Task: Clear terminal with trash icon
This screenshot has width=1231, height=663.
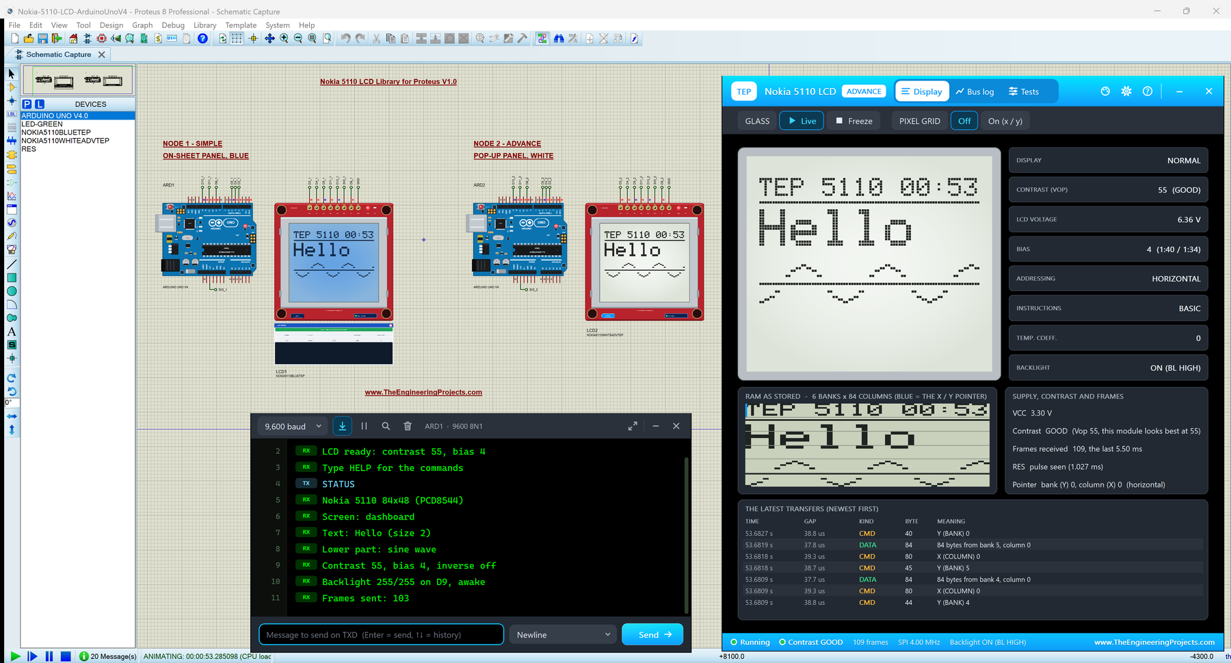Action: (408, 426)
